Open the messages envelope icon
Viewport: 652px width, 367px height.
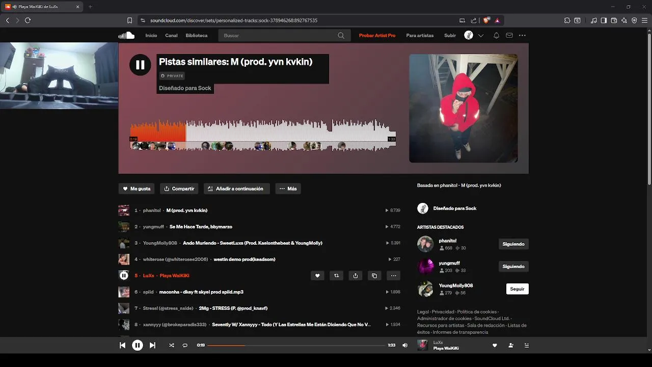509,36
